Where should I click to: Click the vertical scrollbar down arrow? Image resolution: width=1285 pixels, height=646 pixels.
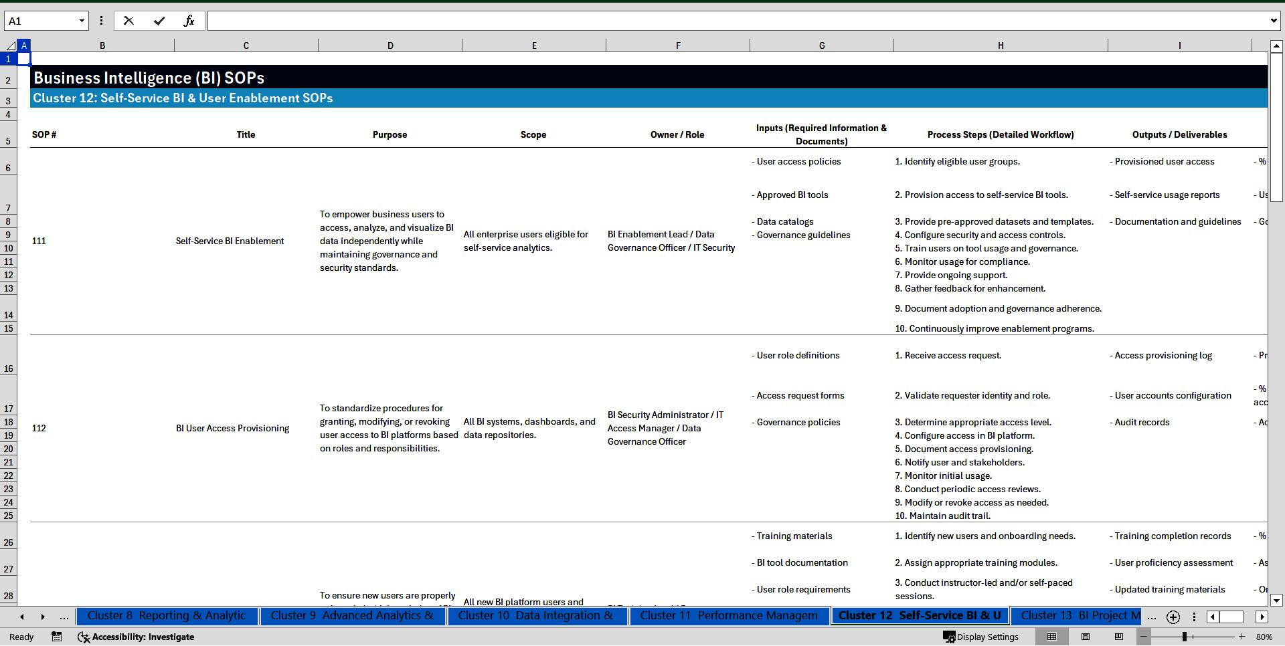[1277, 601]
